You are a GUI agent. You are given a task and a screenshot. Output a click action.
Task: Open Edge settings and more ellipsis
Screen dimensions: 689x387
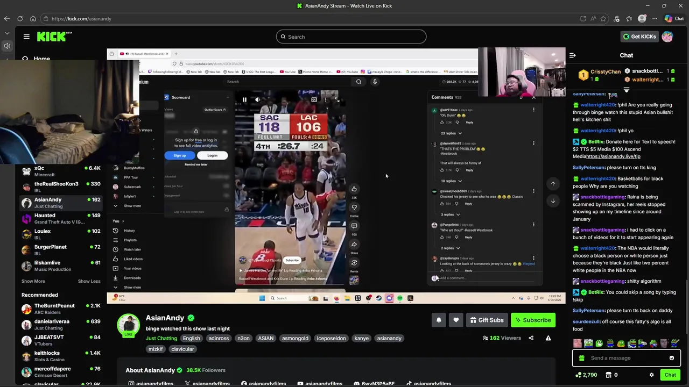click(655, 18)
